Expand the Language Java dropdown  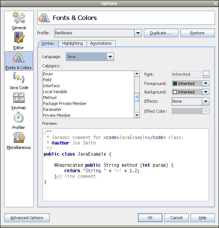click(110, 57)
